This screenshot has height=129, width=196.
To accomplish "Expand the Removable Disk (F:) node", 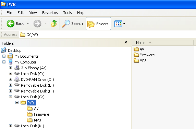I will pyautogui.click(x=10, y=91).
